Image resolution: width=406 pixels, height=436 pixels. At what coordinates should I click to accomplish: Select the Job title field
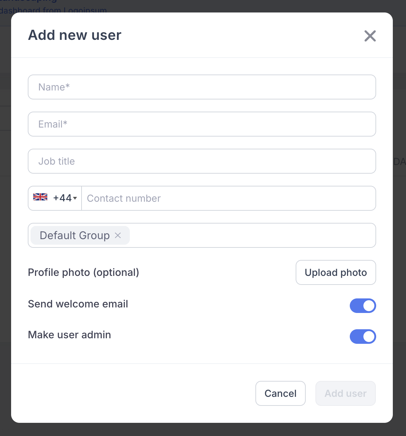point(202,161)
